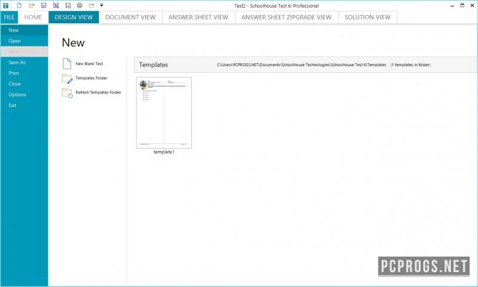This screenshot has width=478, height=287.
Task: Expand the quick access toolbar dropdown arrow
Action: point(102,5)
